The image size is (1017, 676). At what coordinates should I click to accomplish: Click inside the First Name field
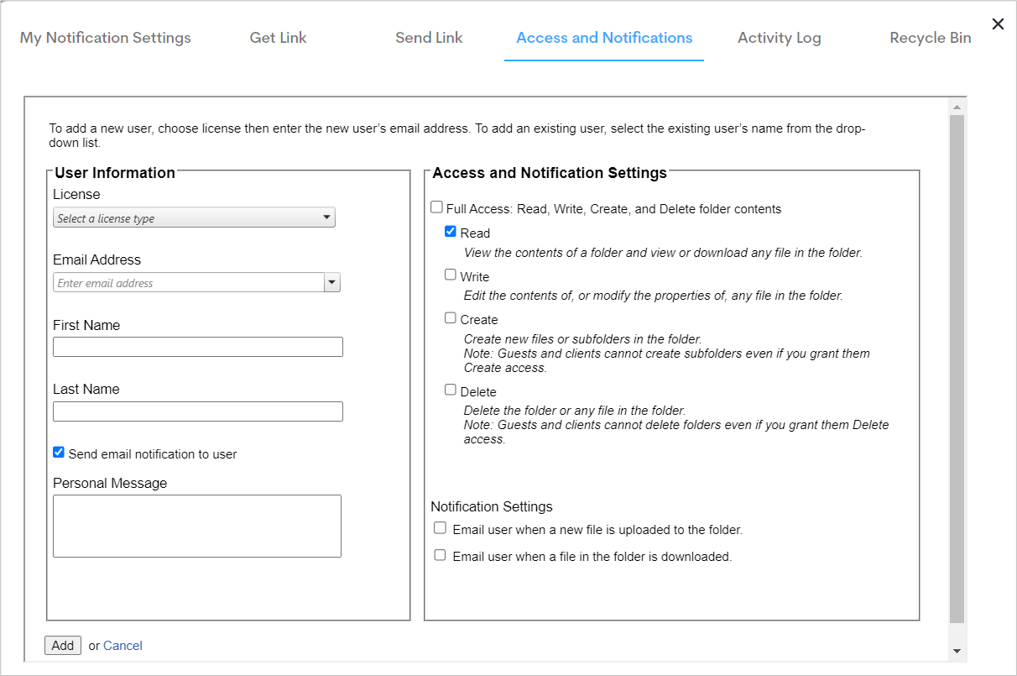[x=197, y=346]
